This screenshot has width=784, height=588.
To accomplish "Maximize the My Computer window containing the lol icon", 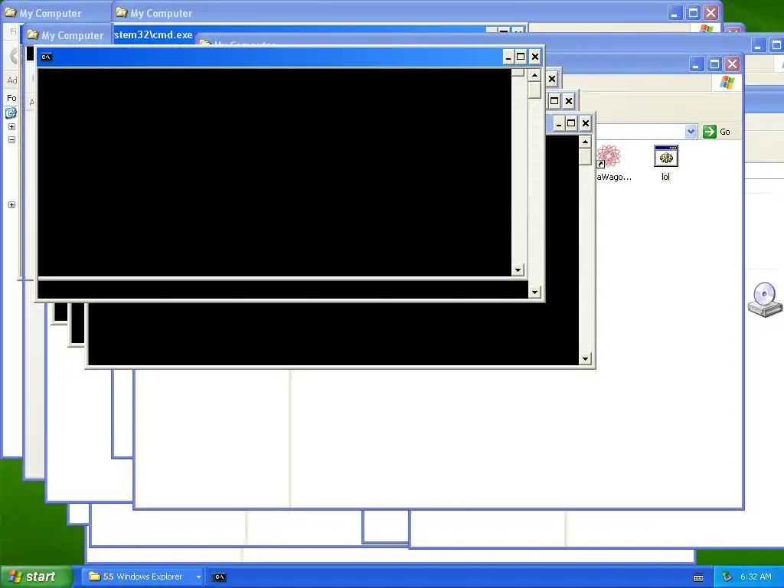I will (x=714, y=64).
